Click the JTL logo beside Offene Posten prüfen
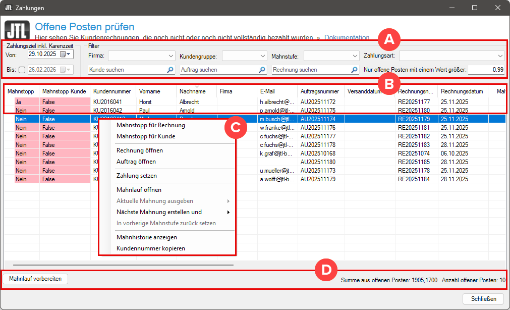 pos(17,30)
